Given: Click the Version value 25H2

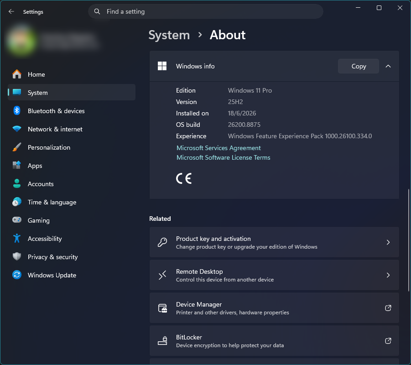Looking at the screenshot, I should pyautogui.click(x=235, y=102).
